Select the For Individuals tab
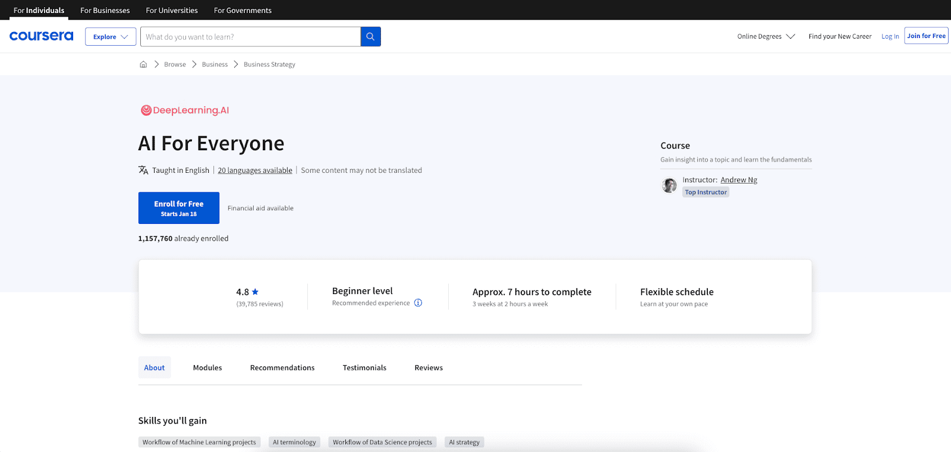Screen dimensions: 951x452 pos(39,10)
